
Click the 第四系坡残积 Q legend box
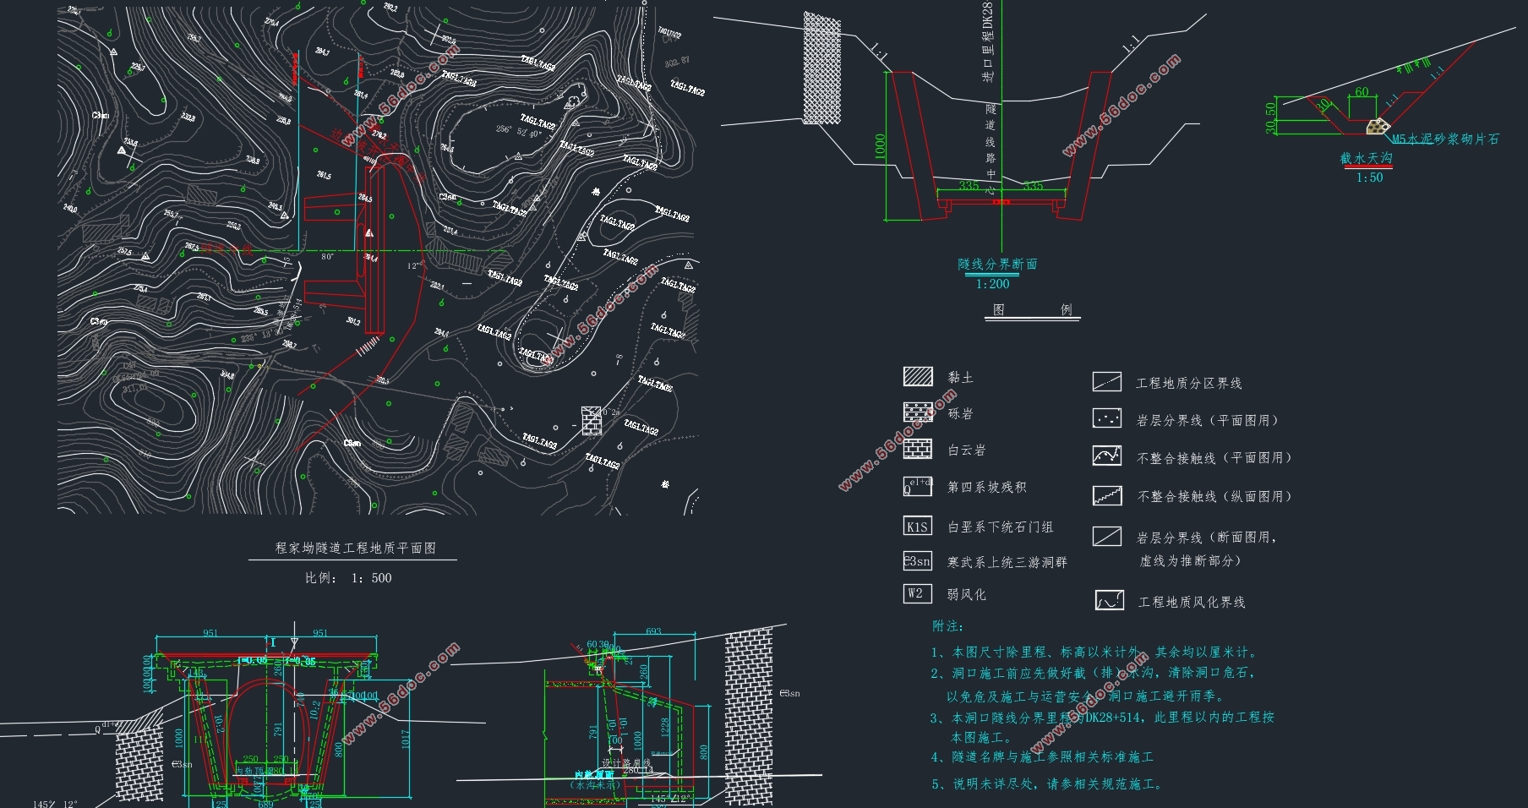click(x=918, y=486)
